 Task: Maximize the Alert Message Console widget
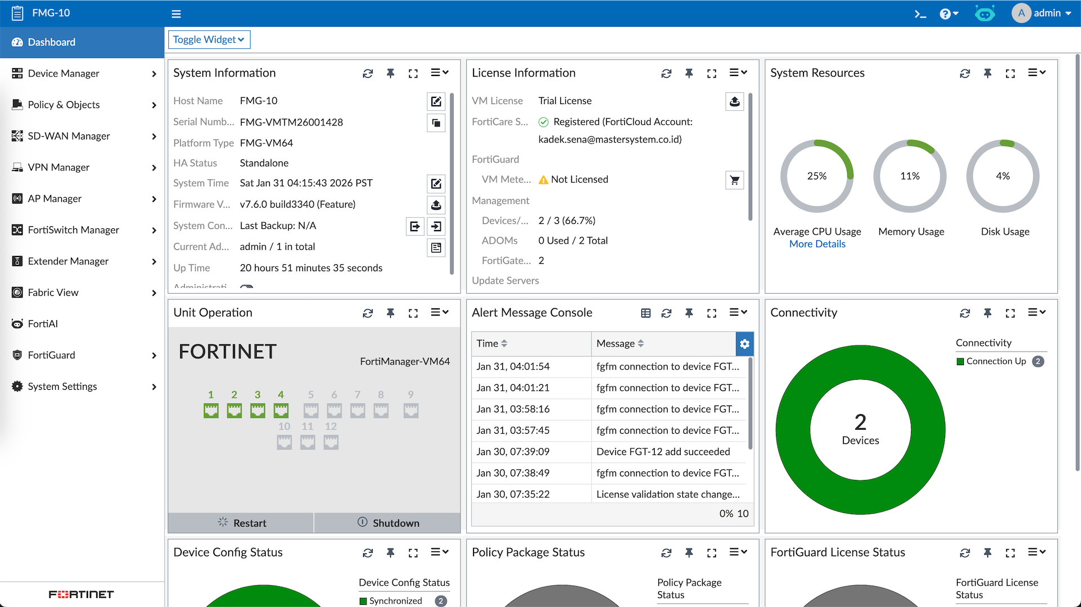click(x=712, y=313)
